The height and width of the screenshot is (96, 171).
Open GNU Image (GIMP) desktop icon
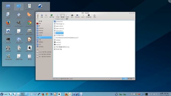point(19,24)
